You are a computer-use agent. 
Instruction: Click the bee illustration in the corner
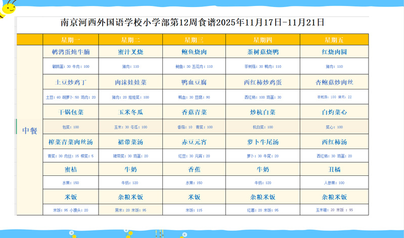coord(7,8)
